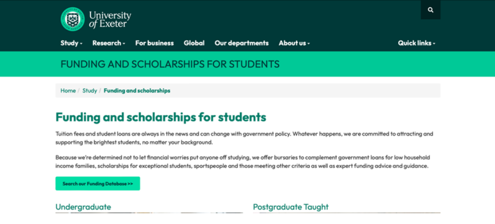
Task: Select the Funding and scholarships breadcrumb
Action: (x=137, y=91)
